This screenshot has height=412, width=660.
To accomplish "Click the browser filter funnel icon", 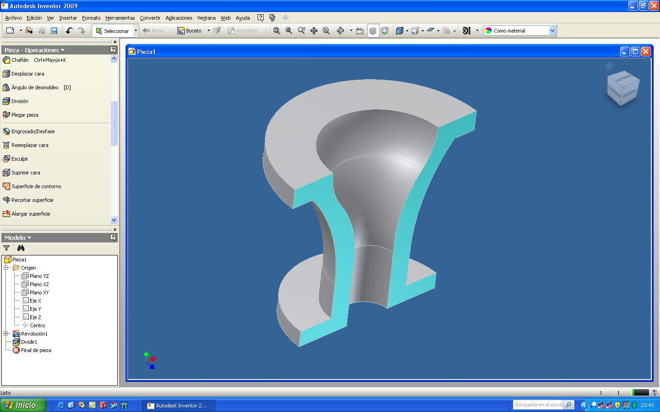I will coord(6,248).
